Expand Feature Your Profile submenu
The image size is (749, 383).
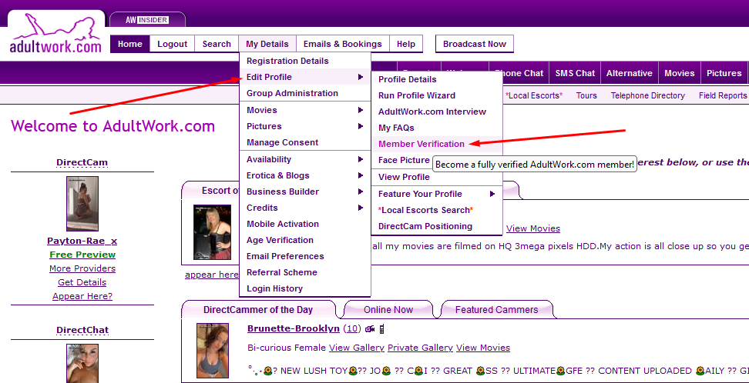[x=437, y=194]
